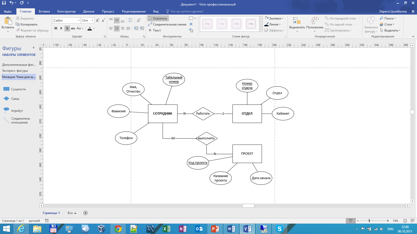Open the Fill (Заливка) dropdown
417x234 pixels.
point(274,18)
